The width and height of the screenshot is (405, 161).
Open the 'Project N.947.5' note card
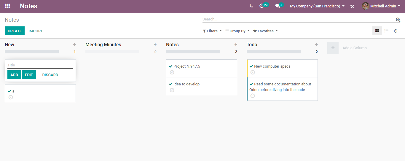(x=202, y=68)
